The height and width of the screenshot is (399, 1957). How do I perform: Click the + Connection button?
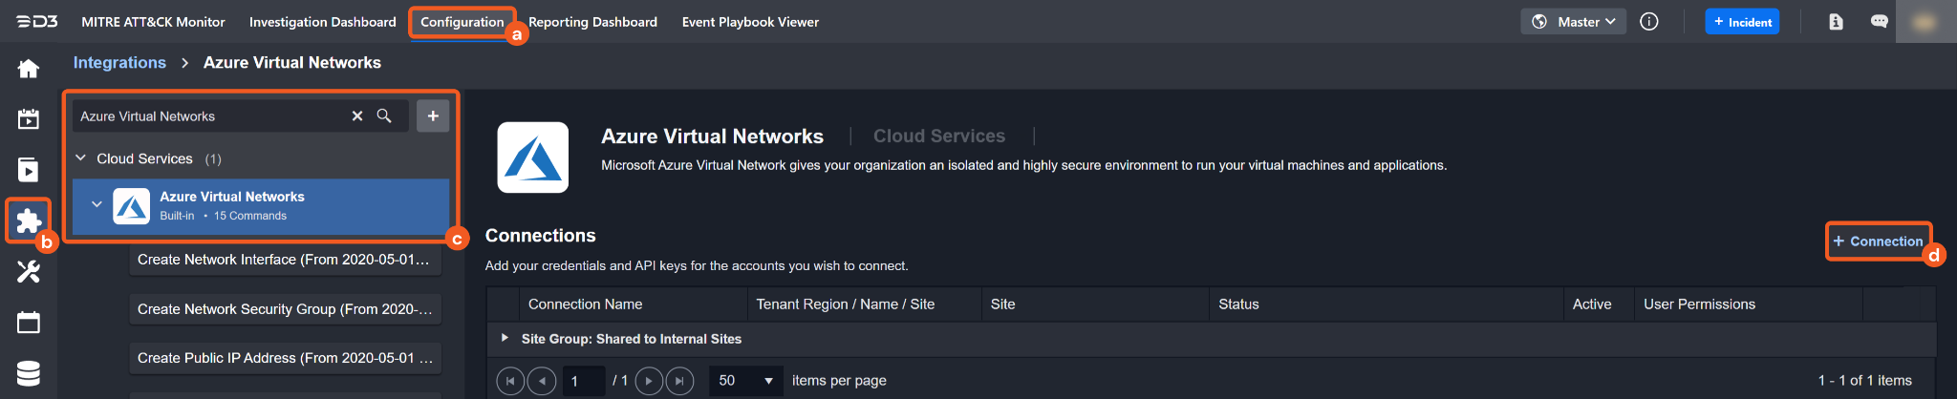tap(1878, 241)
